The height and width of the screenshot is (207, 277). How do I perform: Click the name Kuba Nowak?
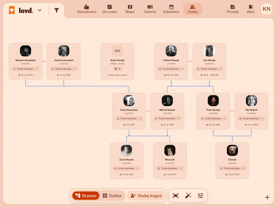(x=117, y=60)
